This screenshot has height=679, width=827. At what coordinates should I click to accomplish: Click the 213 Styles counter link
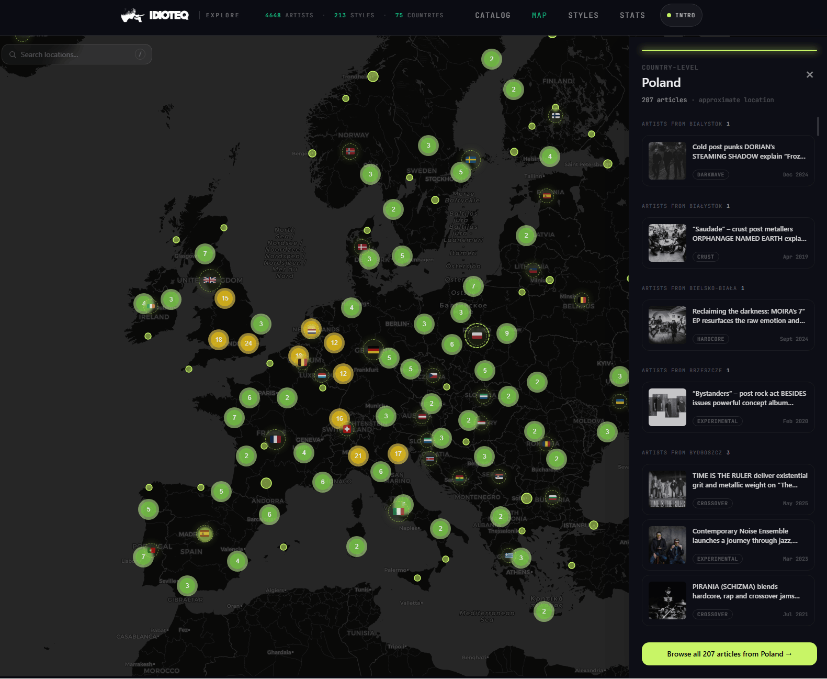[355, 15]
